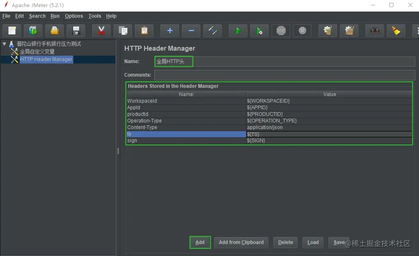Select 普陀山银行手机银行压力测试 test plan node
Image resolution: width=419 pixels, height=256 pixels.
coord(49,44)
